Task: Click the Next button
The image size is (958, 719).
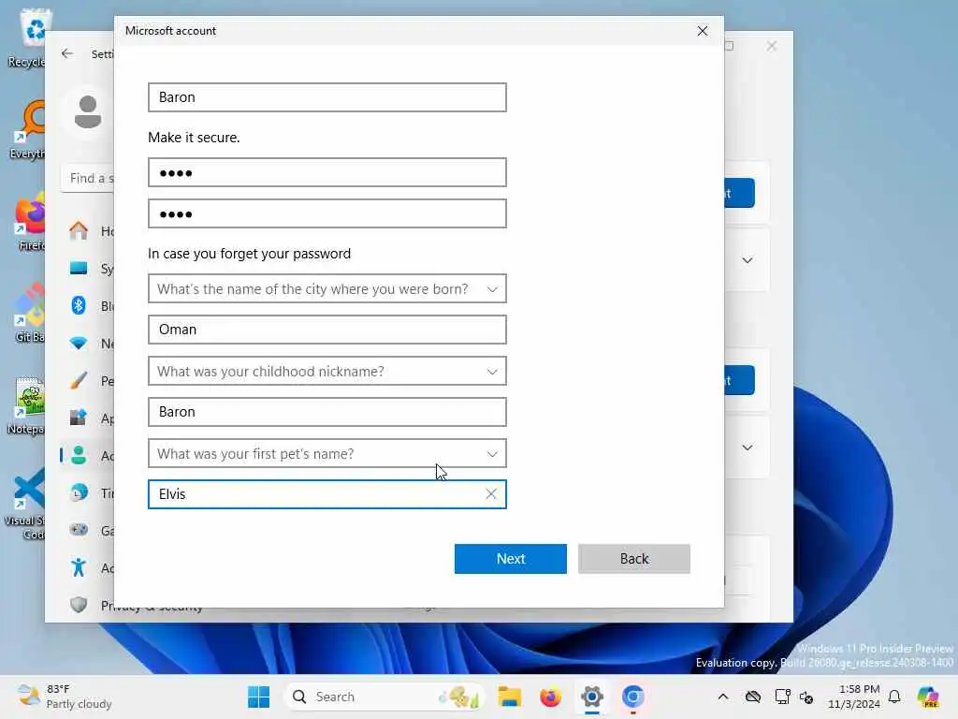Action: point(510,558)
